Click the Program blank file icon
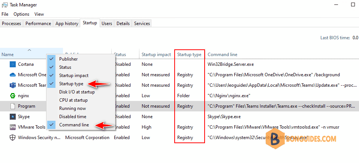Screen dimensions: 359x163 coord(12,106)
